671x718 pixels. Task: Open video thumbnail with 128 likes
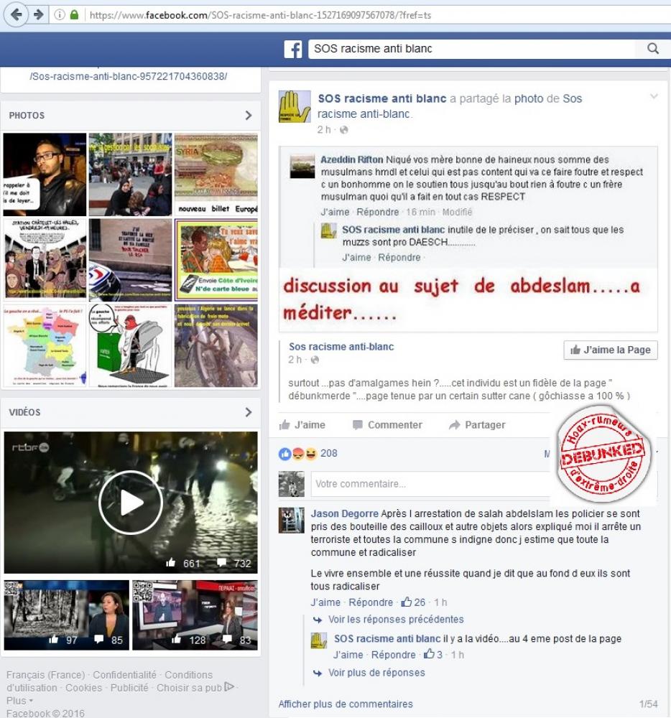pos(195,615)
